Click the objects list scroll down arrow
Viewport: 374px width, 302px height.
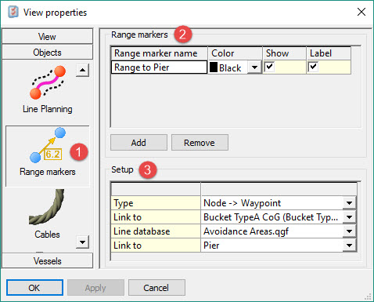pos(82,242)
